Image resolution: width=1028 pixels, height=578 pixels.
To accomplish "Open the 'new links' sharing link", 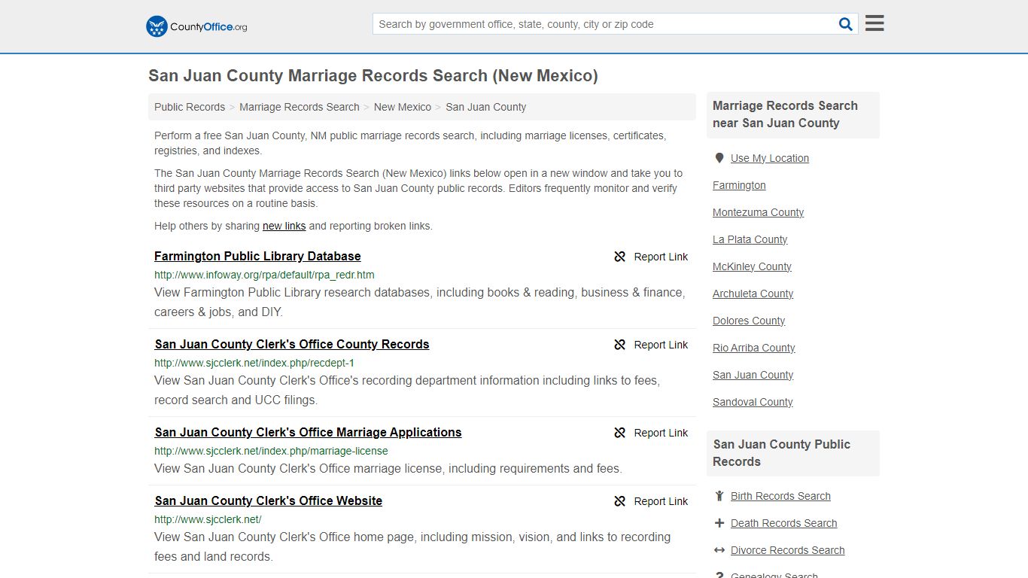I will 284,226.
